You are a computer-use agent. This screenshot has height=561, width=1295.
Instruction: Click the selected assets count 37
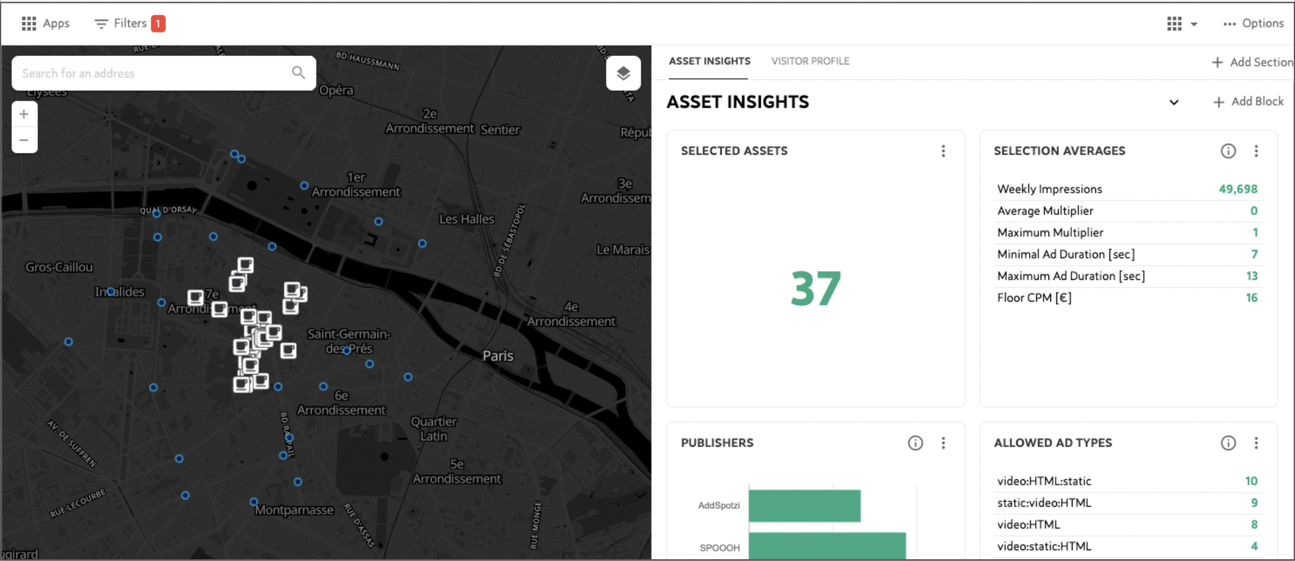point(816,289)
